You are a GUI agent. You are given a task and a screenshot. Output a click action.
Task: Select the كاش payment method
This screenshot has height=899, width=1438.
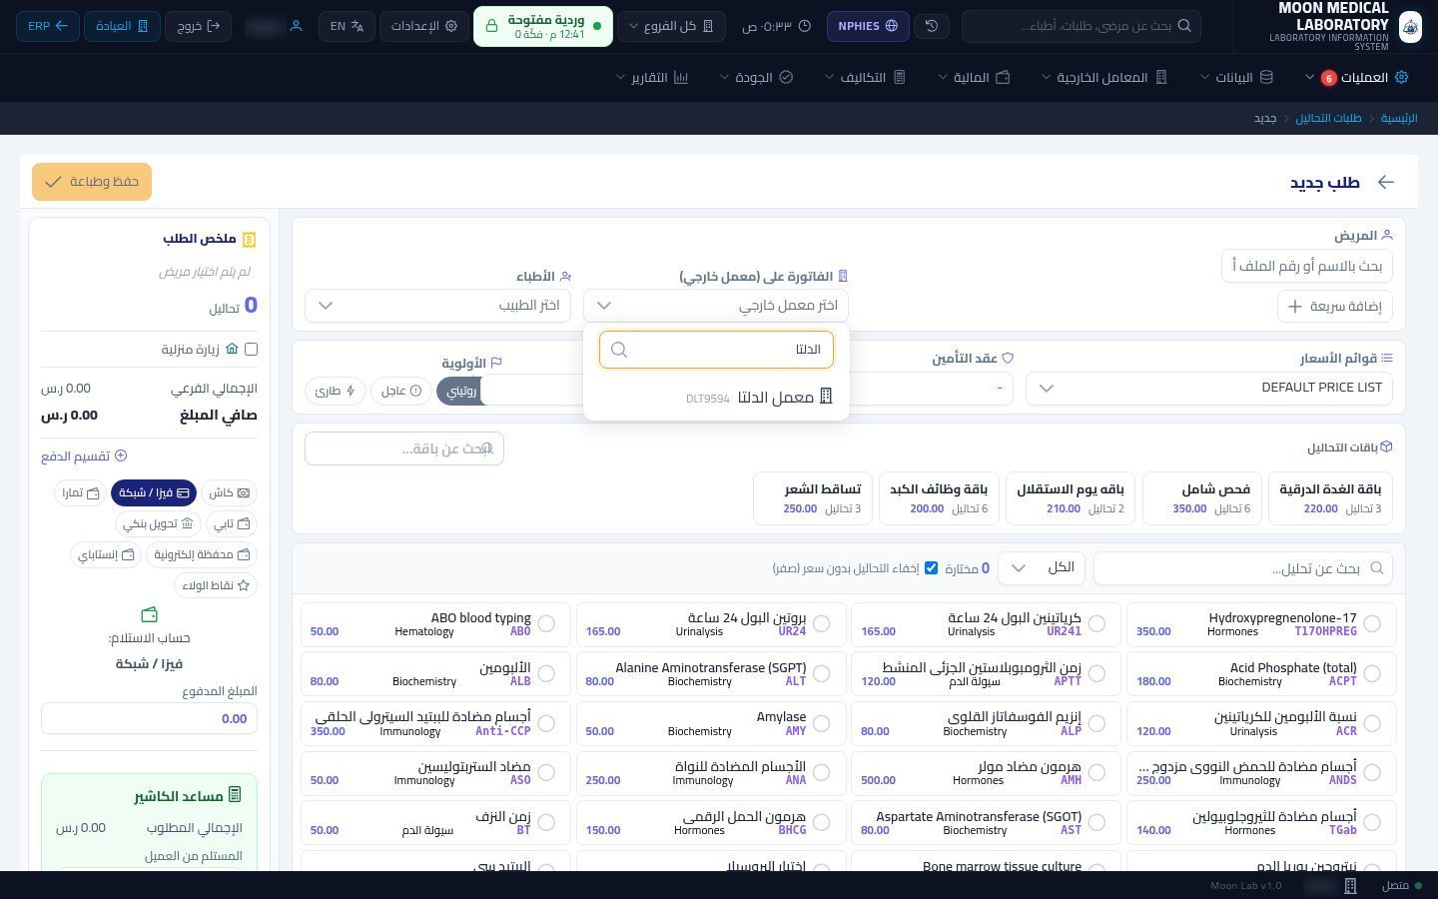[x=230, y=492]
